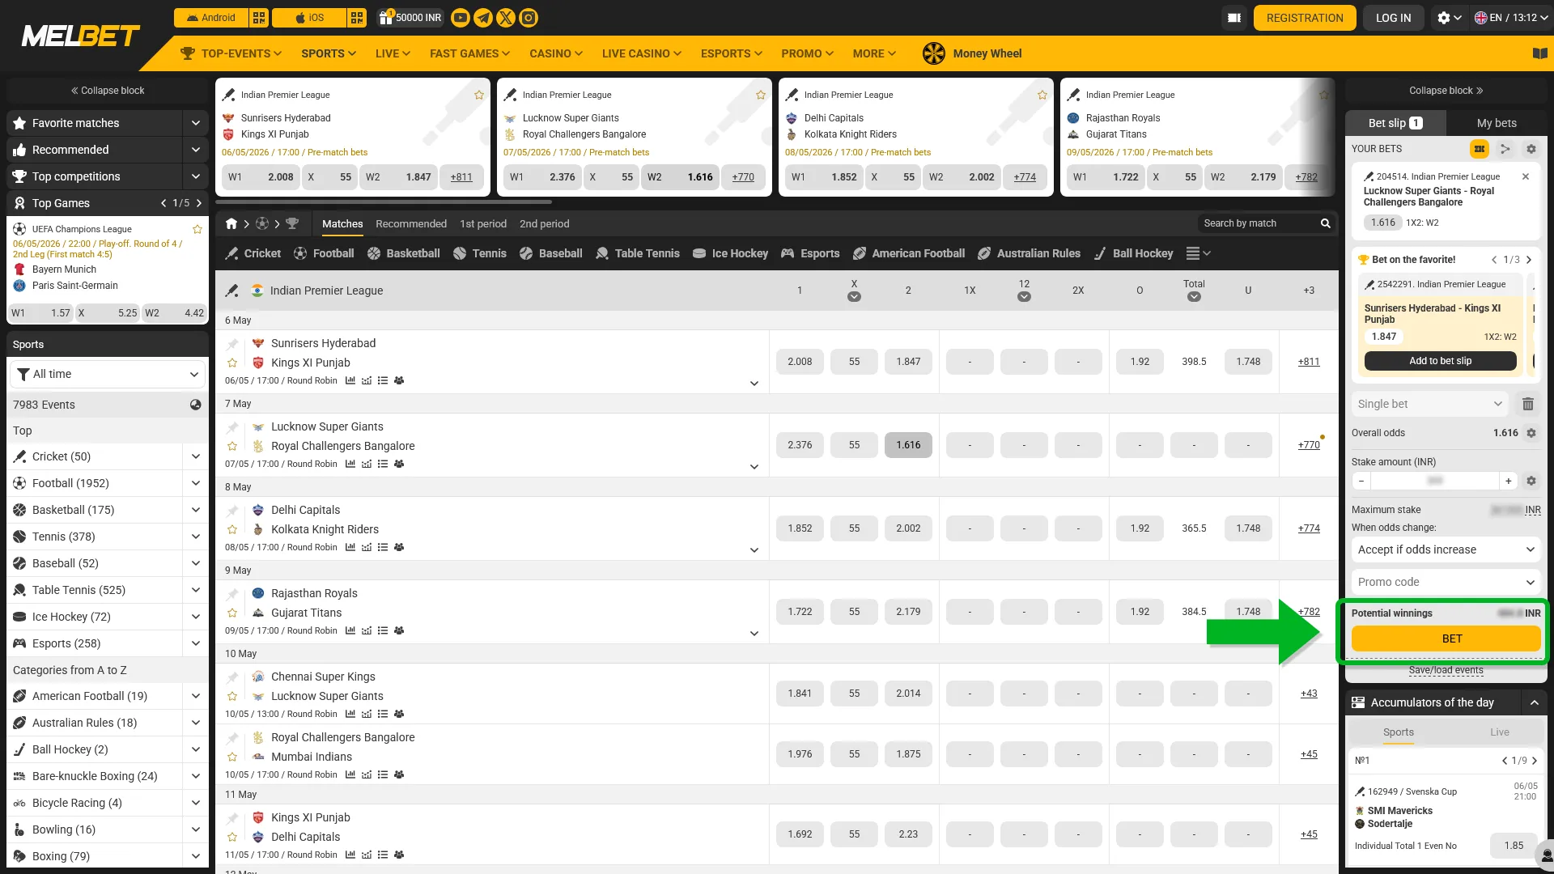Viewport: 1554px width, 874px height.
Task: Click the search magnifier in match search
Action: point(1326,223)
